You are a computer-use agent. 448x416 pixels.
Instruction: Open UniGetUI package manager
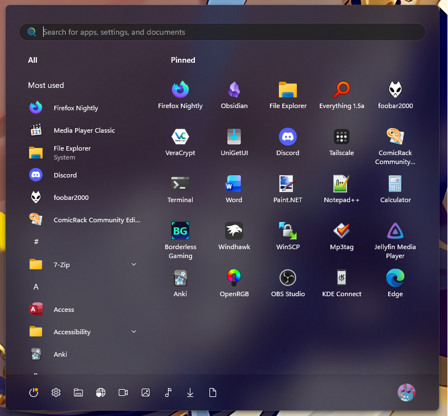tap(234, 142)
